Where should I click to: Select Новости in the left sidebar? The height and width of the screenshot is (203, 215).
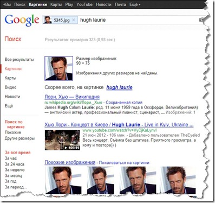click(x=12, y=97)
